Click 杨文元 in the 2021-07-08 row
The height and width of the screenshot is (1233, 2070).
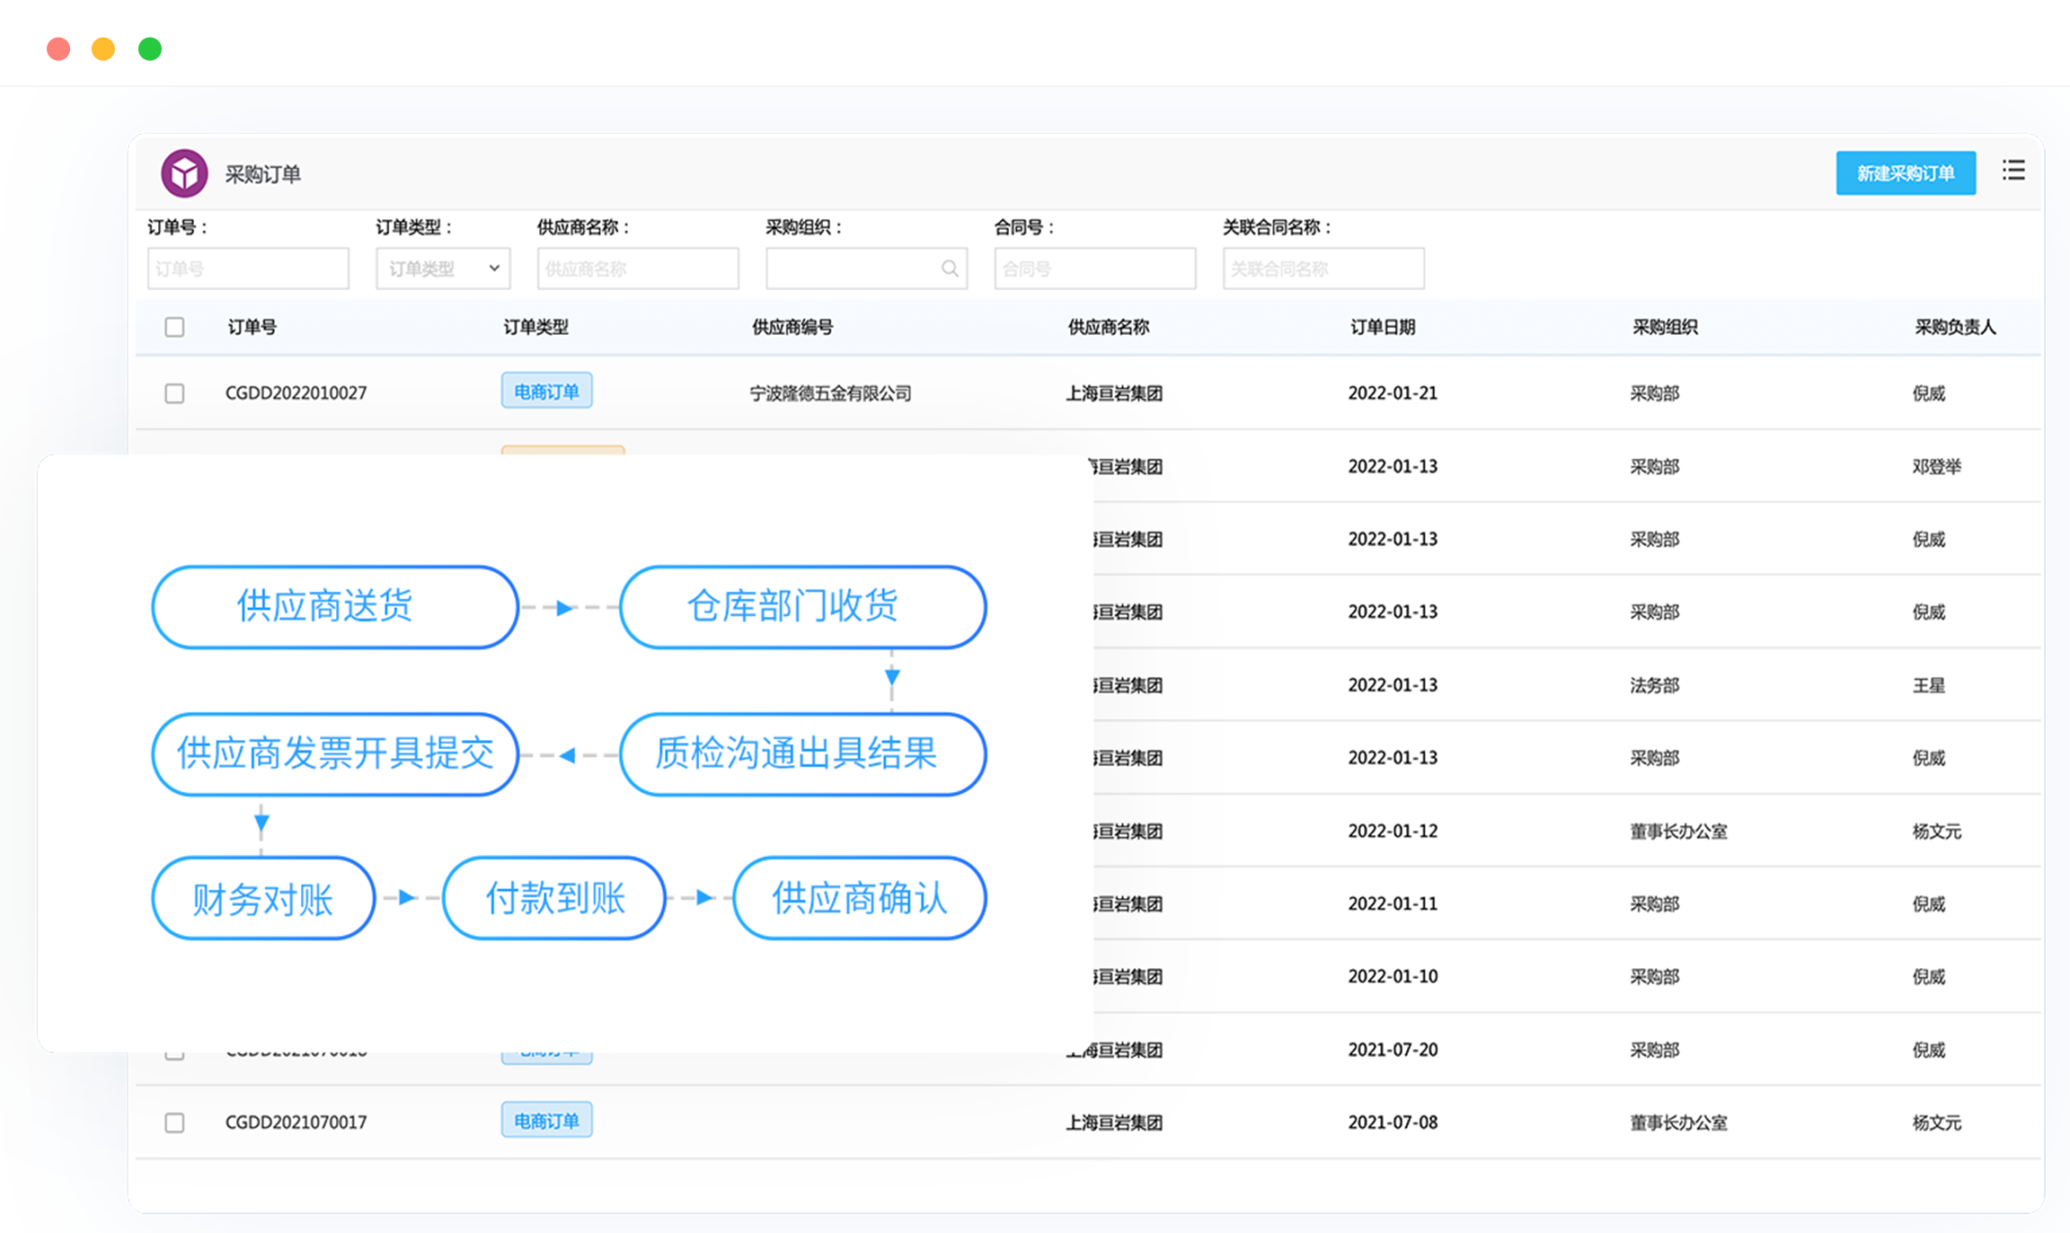click(x=1936, y=1123)
